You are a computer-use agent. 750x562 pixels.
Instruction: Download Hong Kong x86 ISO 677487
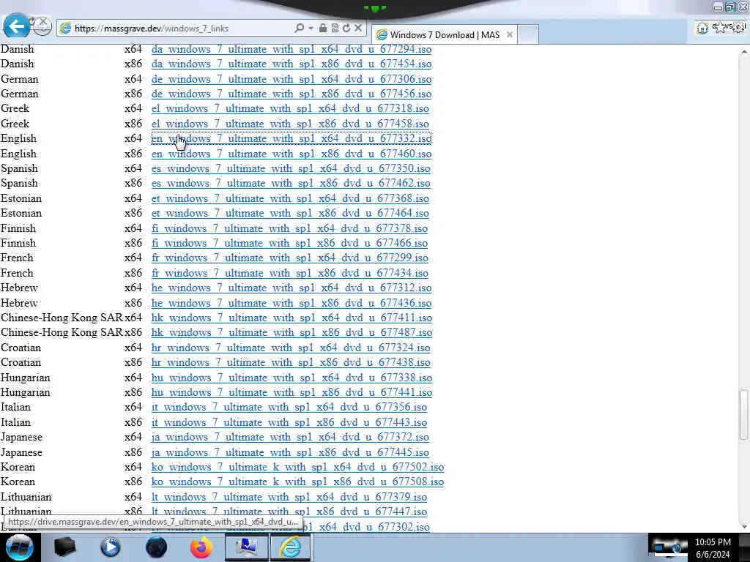point(292,333)
